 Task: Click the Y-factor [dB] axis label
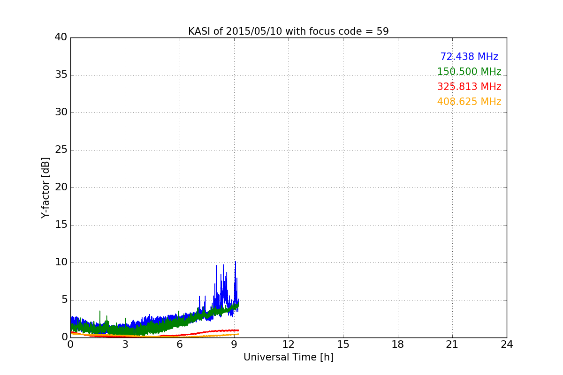tap(46, 187)
